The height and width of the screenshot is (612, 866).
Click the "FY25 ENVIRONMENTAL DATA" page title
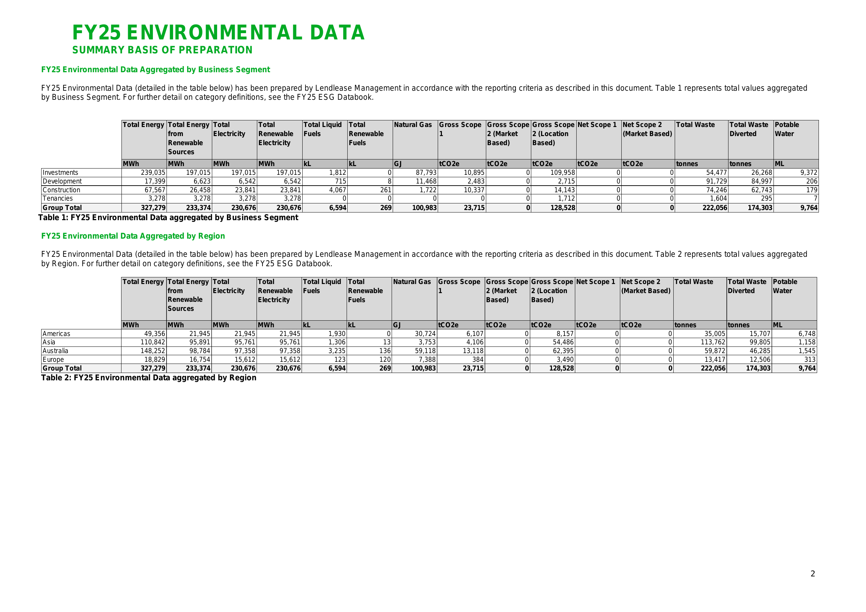pos(219,32)
